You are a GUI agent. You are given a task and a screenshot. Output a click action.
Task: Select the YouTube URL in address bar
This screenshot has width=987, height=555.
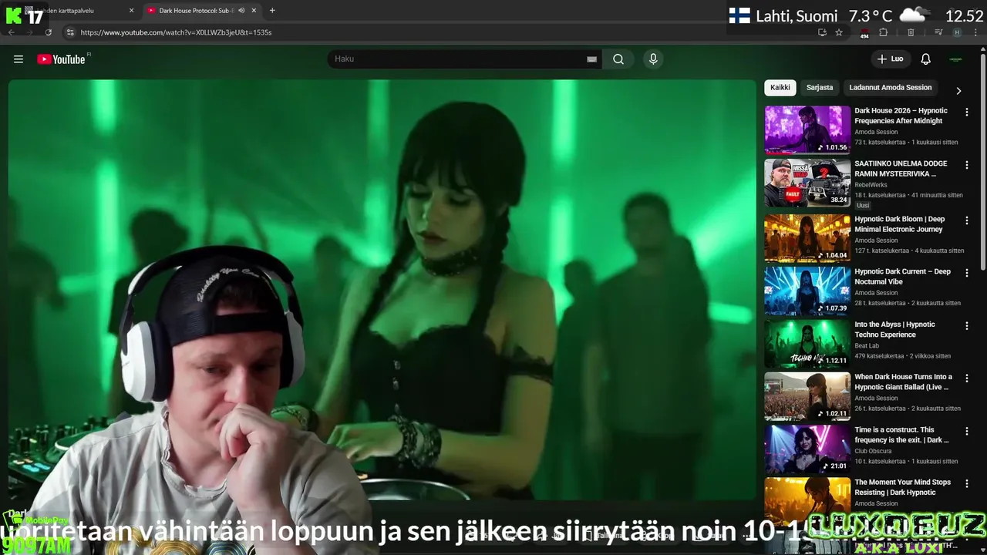point(176,32)
